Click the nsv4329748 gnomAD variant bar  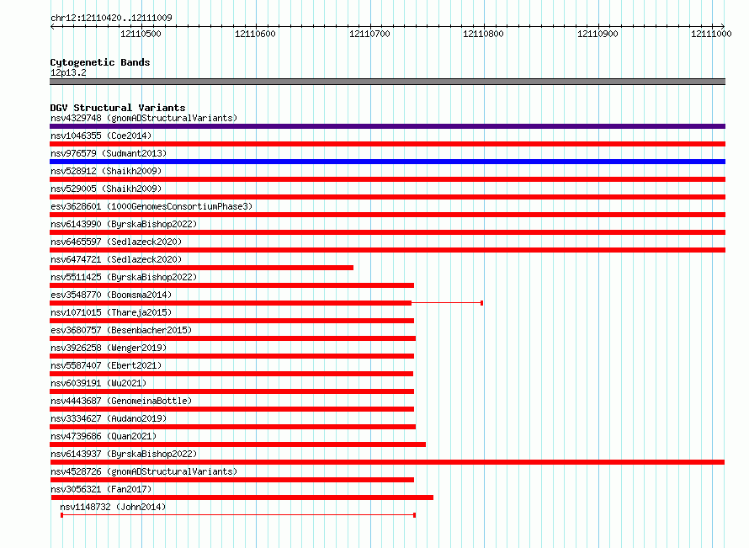click(x=387, y=126)
